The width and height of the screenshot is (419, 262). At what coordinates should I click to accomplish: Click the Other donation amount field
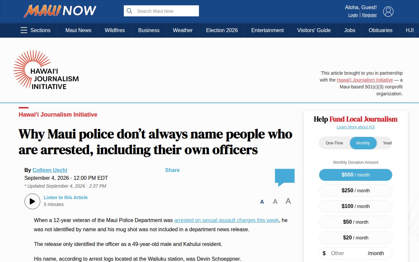355,253
